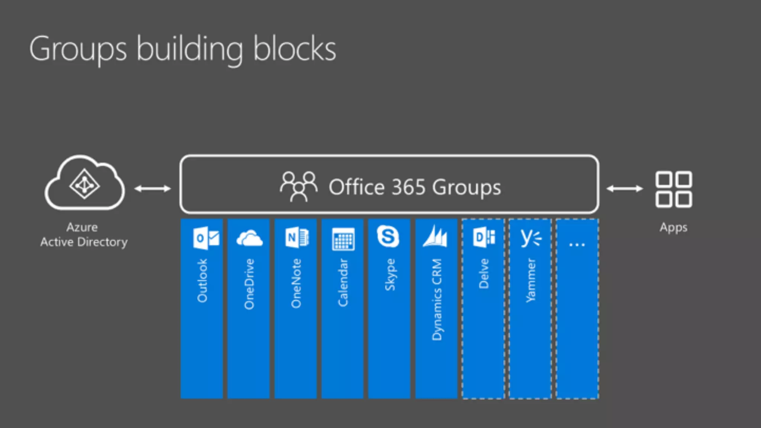Click the vertical Yammer label

tap(531, 281)
